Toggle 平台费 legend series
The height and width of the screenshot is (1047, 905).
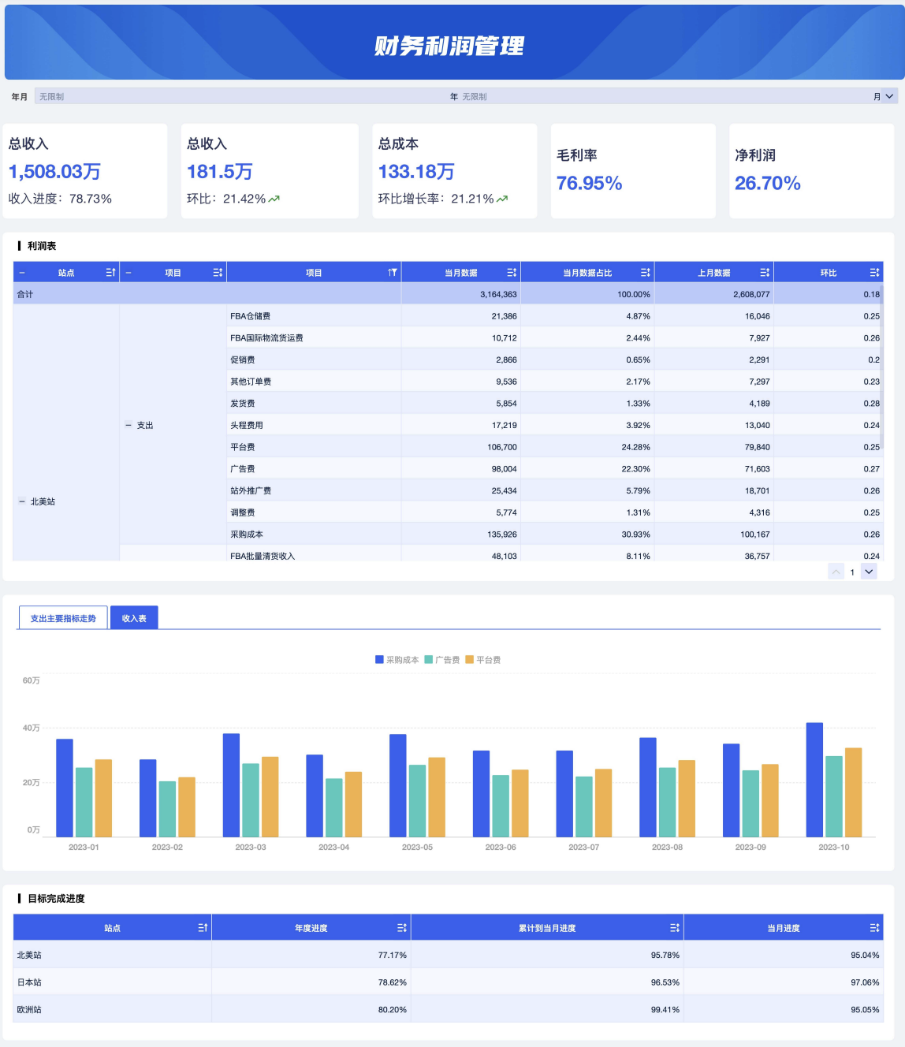(483, 660)
